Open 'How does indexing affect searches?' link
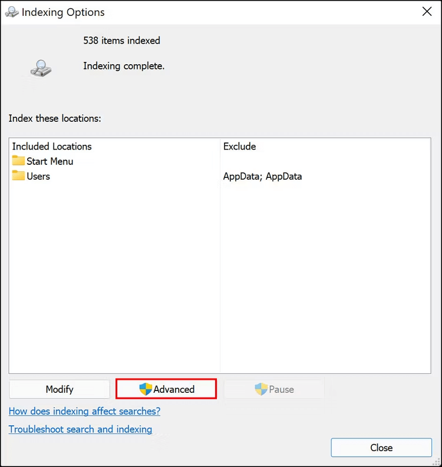The height and width of the screenshot is (467, 442). (84, 411)
